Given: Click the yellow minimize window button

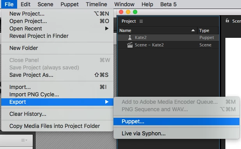Looking at the screenshot, I should pos(128,12).
